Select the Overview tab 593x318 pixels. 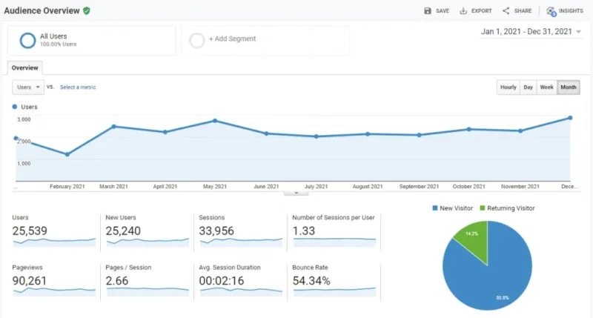click(25, 67)
